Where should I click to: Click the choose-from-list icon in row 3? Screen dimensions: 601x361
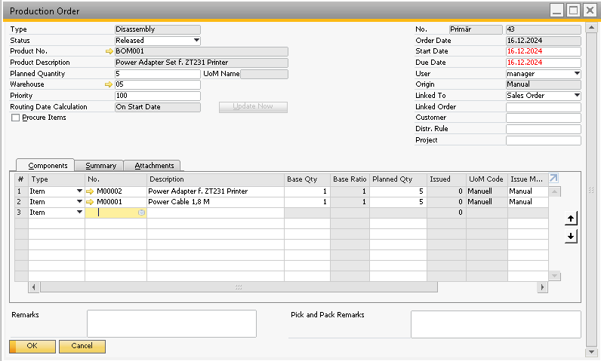pos(141,213)
